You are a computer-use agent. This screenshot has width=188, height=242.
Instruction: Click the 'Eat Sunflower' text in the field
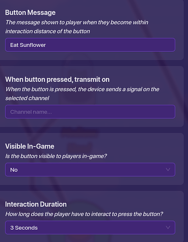[28, 45]
